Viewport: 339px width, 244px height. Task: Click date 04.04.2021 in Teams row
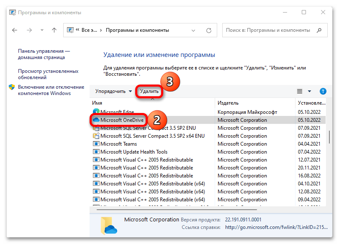pos(308,144)
